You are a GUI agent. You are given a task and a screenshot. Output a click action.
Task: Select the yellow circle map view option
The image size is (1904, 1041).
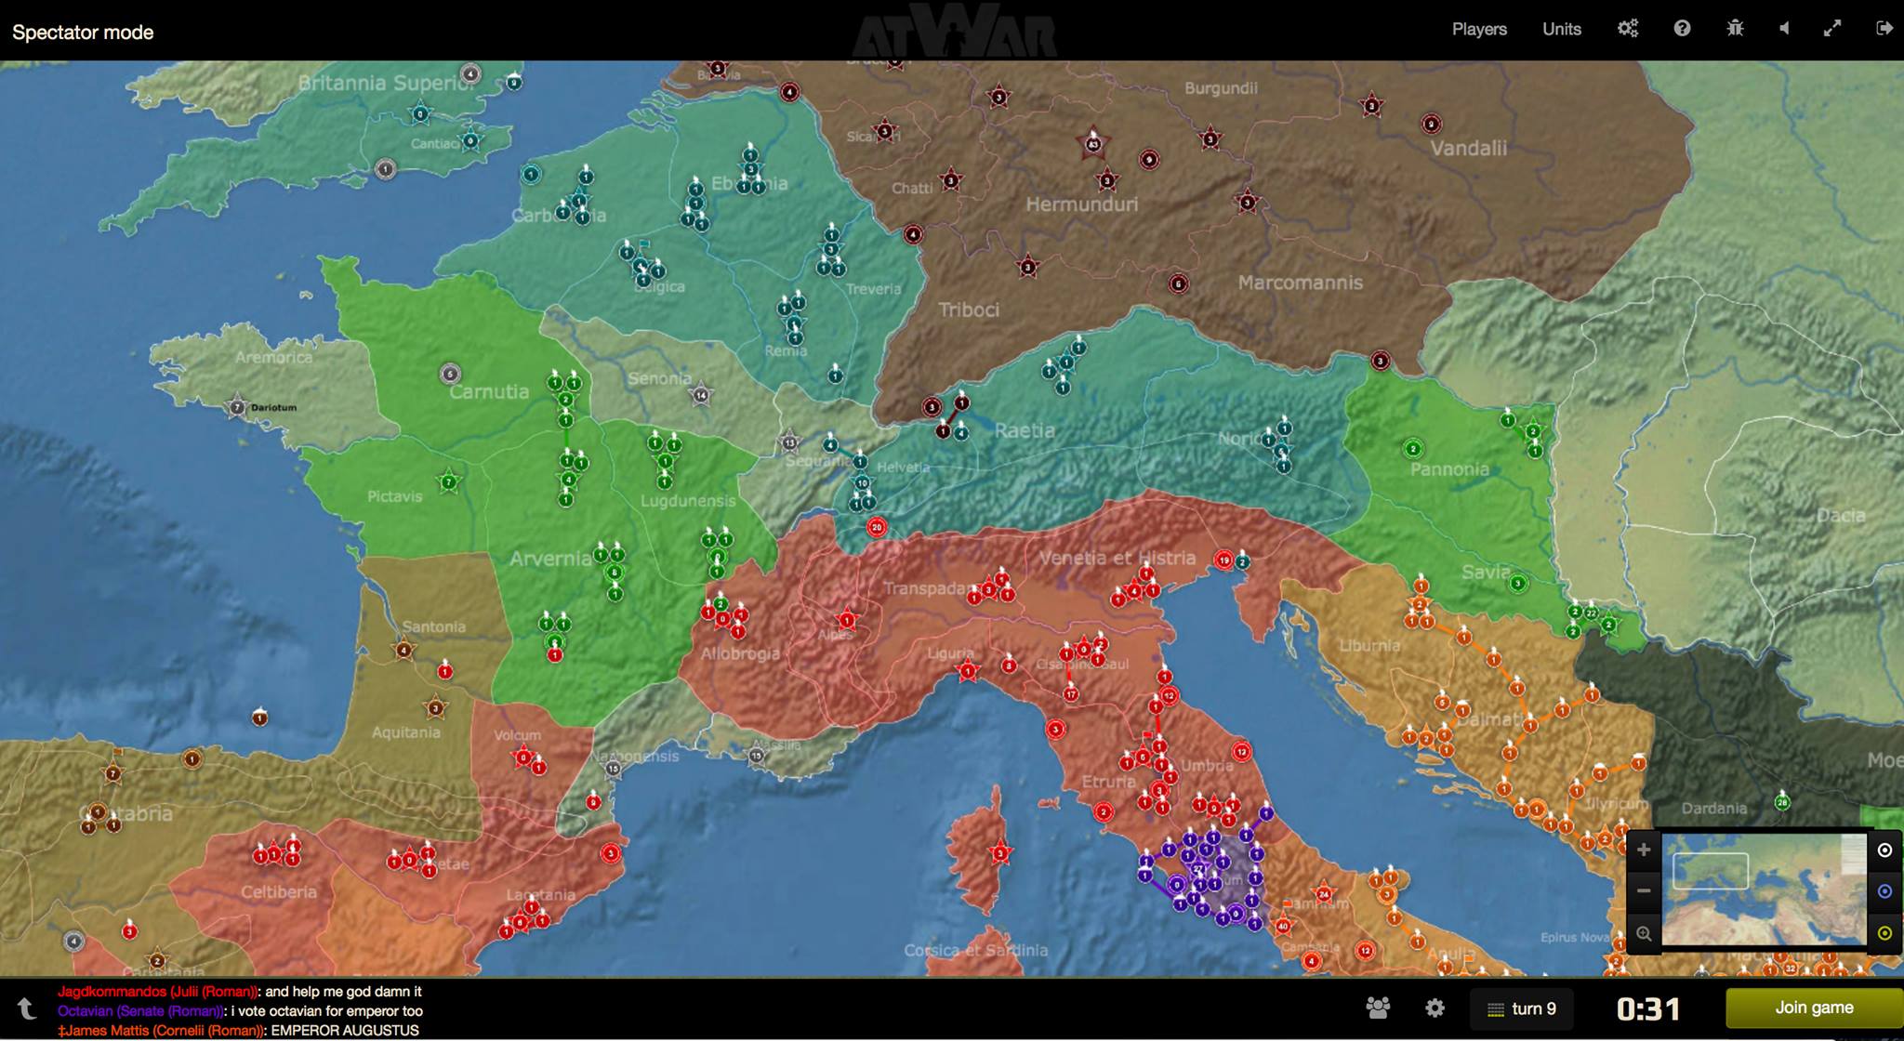pyautogui.click(x=1884, y=933)
